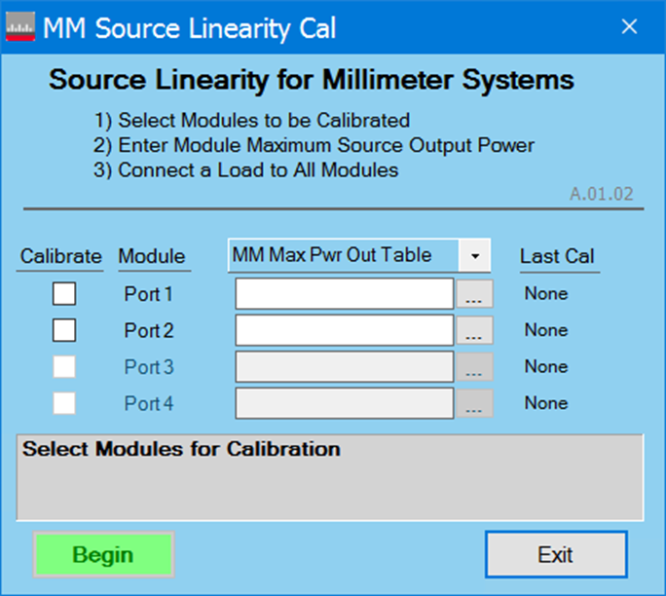This screenshot has width=666, height=596.
Task: Click the Last Cal column header
Action: [557, 257]
